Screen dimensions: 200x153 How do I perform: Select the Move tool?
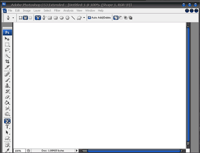(x=7, y=39)
